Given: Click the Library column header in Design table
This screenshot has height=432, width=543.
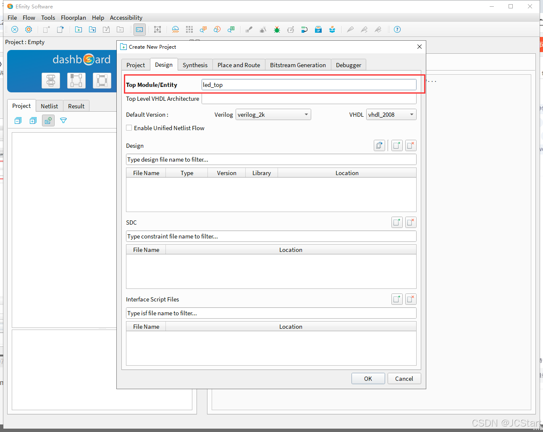Looking at the screenshot, I should point(262,173).
